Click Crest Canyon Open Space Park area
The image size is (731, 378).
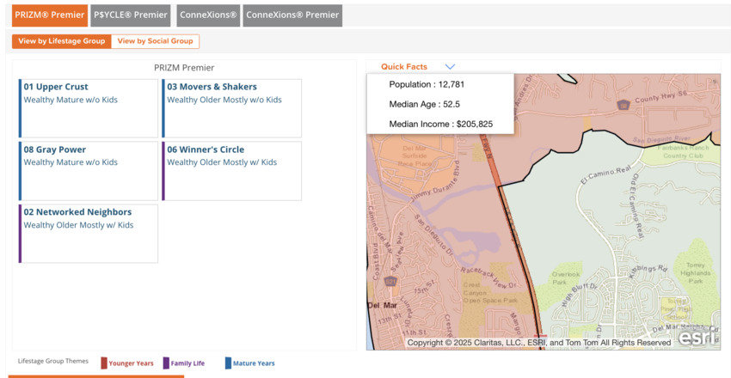489,293
